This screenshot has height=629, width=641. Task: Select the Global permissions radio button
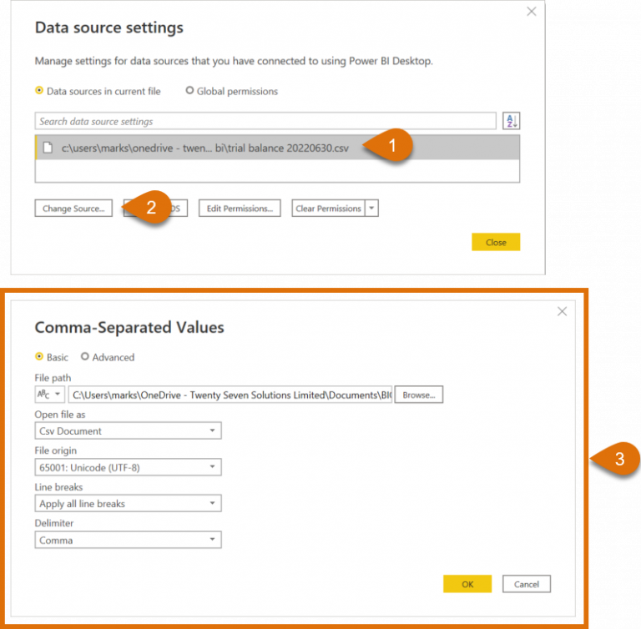189,90
